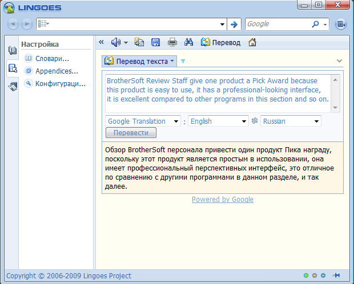This screenshot has width=354, height=284.
Task: Expand the English source language dropdown
Action: [218, 121]
